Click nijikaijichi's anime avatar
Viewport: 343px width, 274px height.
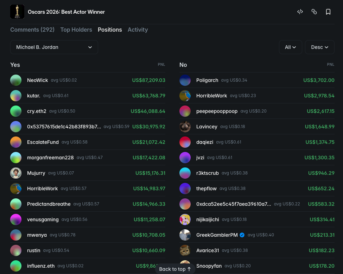tap(185, 219)
